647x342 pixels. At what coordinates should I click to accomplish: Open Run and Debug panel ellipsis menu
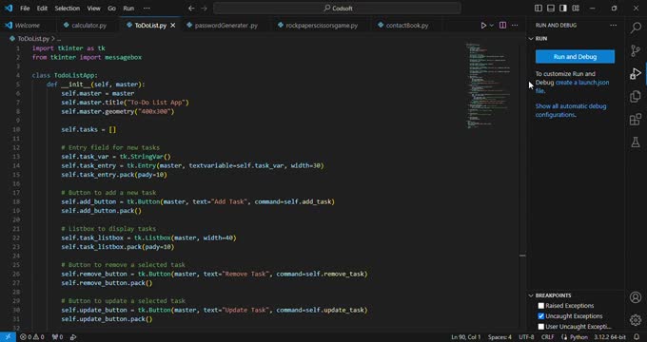tap(613, 25)
